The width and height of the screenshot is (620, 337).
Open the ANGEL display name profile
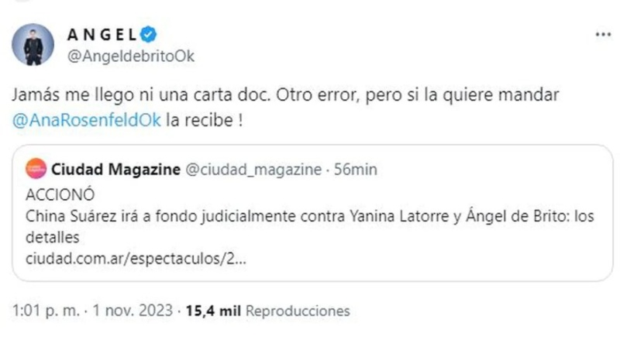tap(102, 34)
